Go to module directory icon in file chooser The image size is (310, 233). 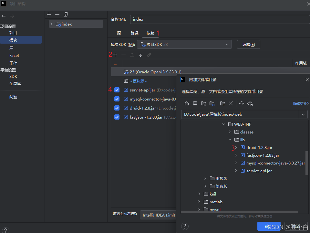click(212, 103)
